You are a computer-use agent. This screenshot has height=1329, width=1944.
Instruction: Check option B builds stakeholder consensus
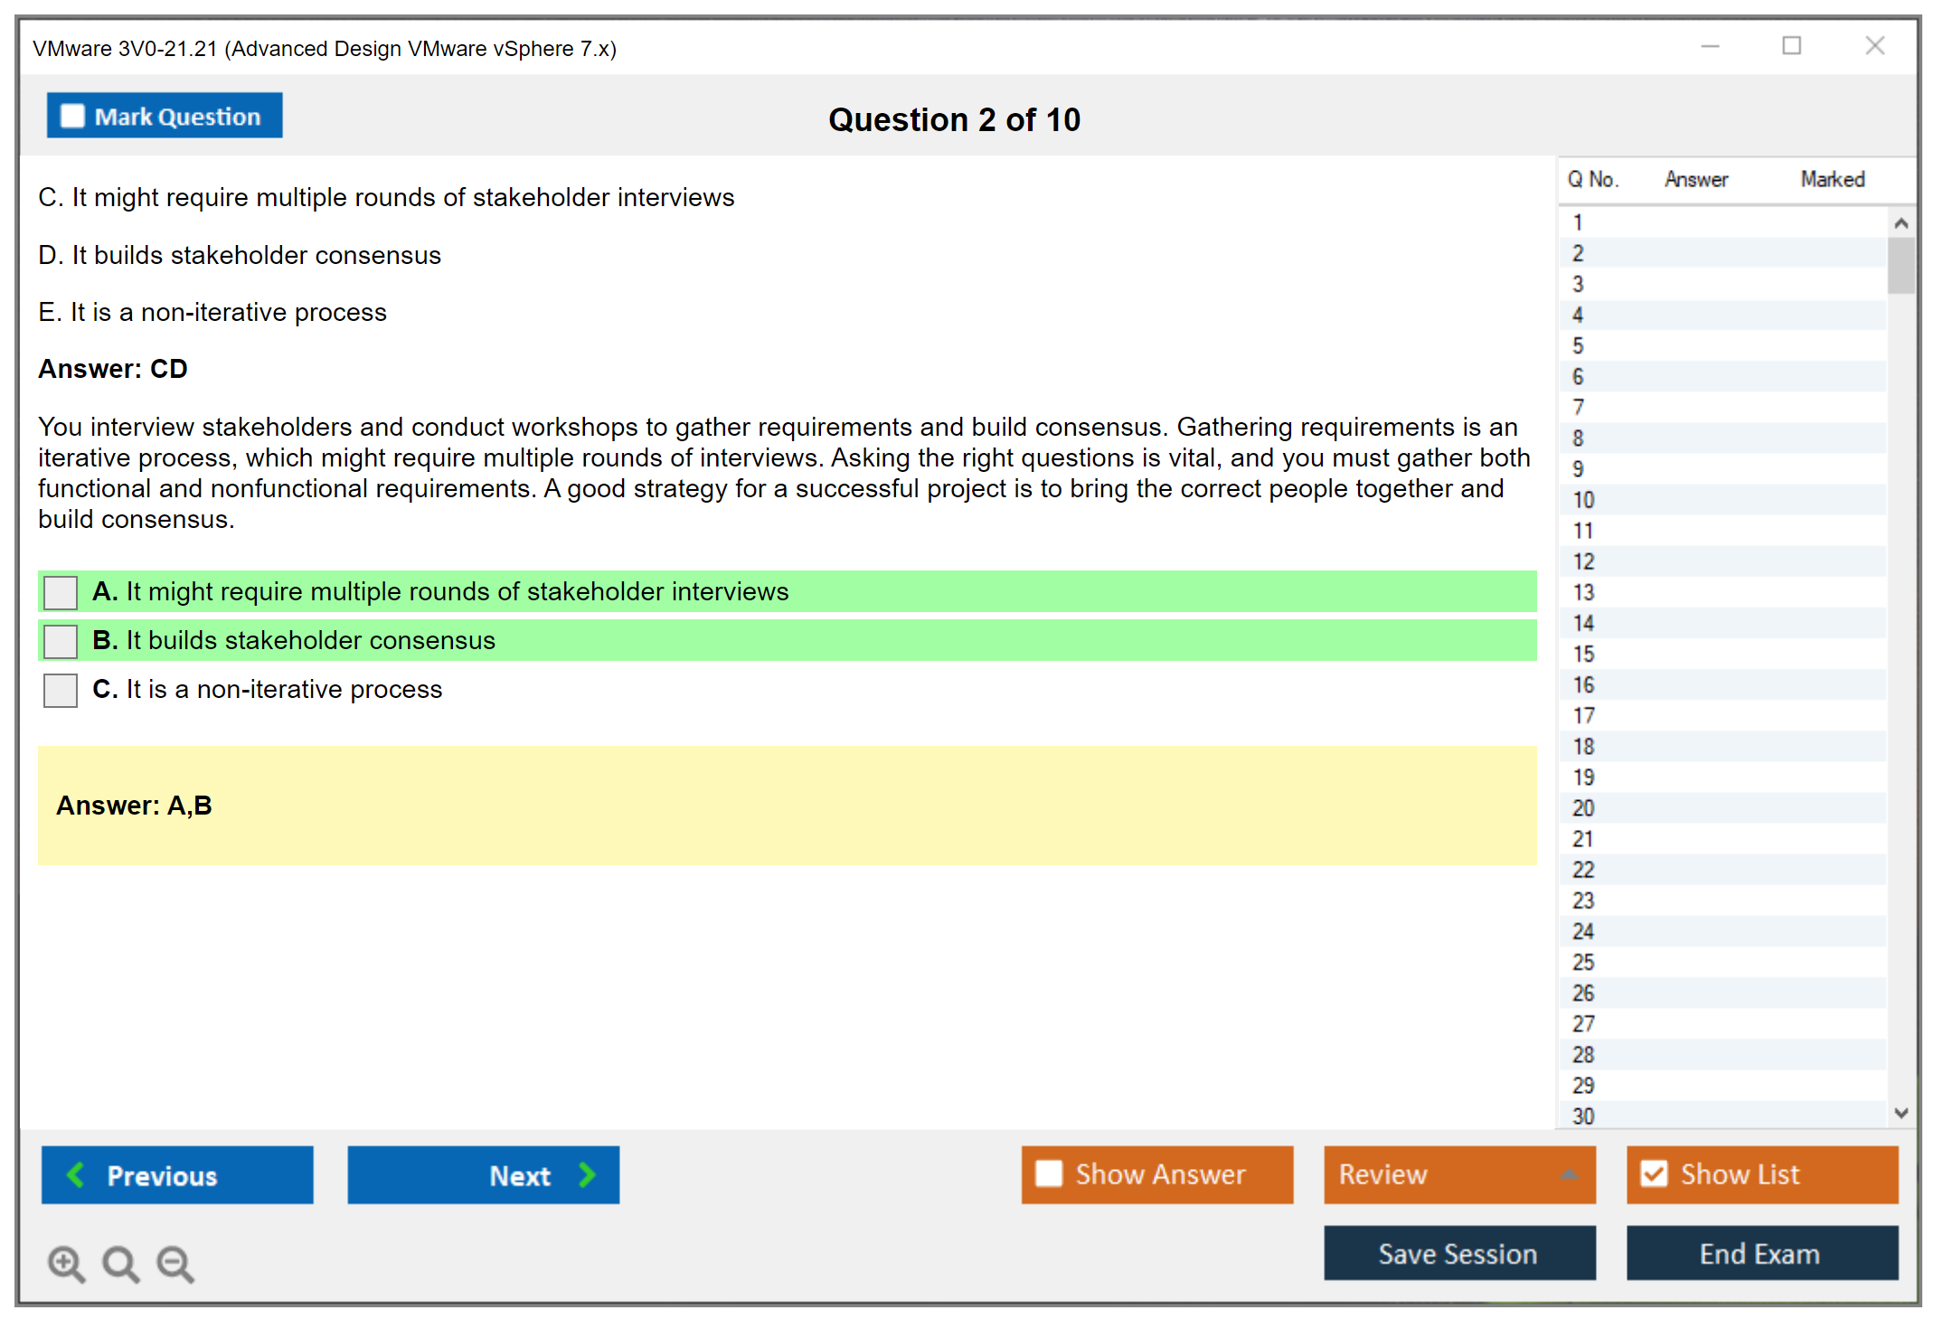[x=61, y=642]
